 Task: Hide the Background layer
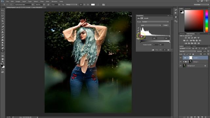(180, 66)
